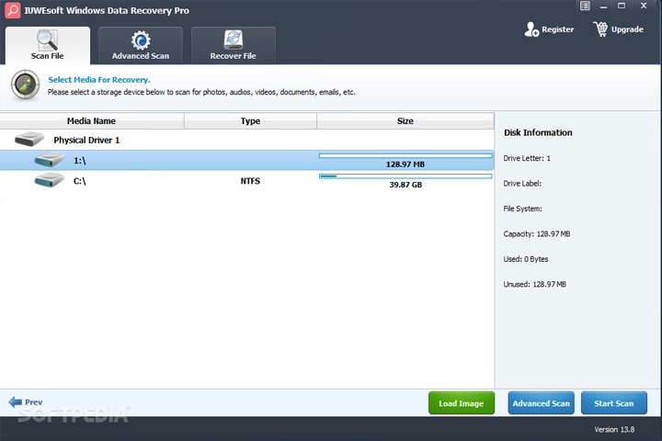The image size is (662, 441).
Task: Click the Upgrade shopping cart icon
Action: [600, 29]
